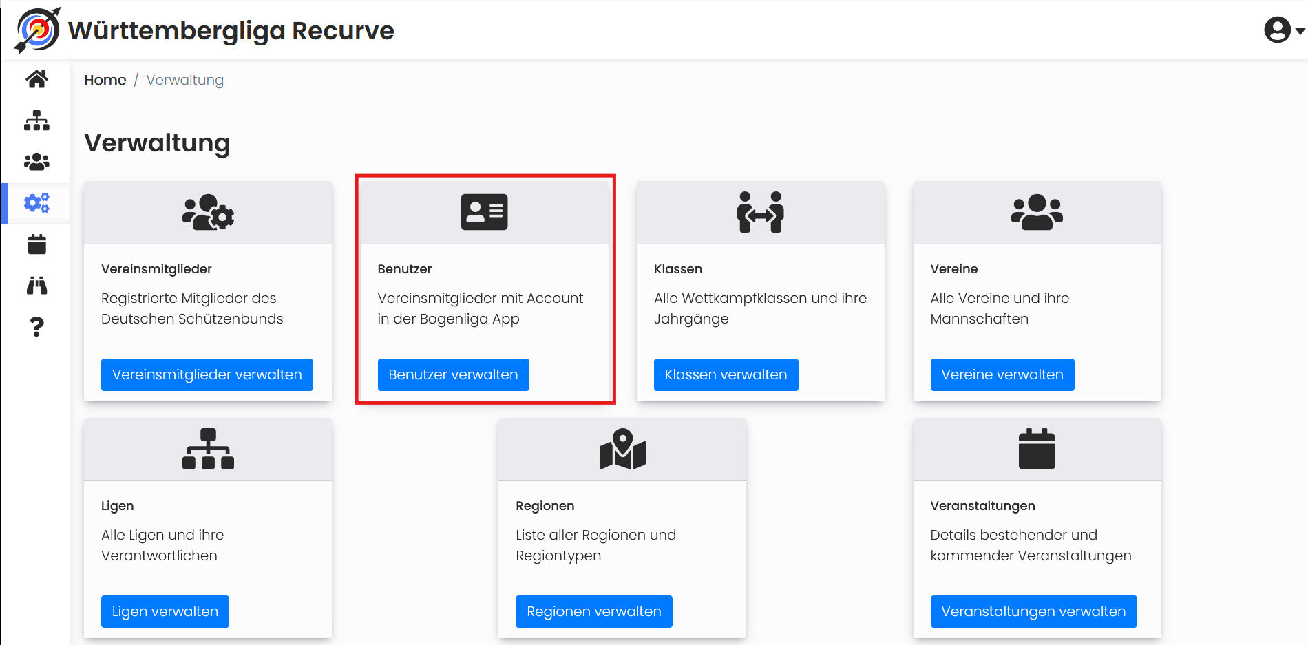Click Veranstaltungen verwalten button
1308x645 pixels.
tap(1033, 611)
